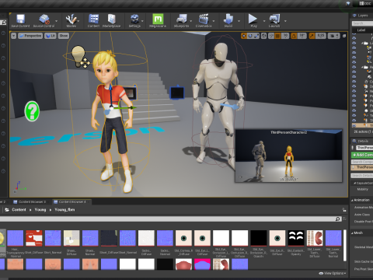Click the Details panel magnifier icon

[354, 141]
